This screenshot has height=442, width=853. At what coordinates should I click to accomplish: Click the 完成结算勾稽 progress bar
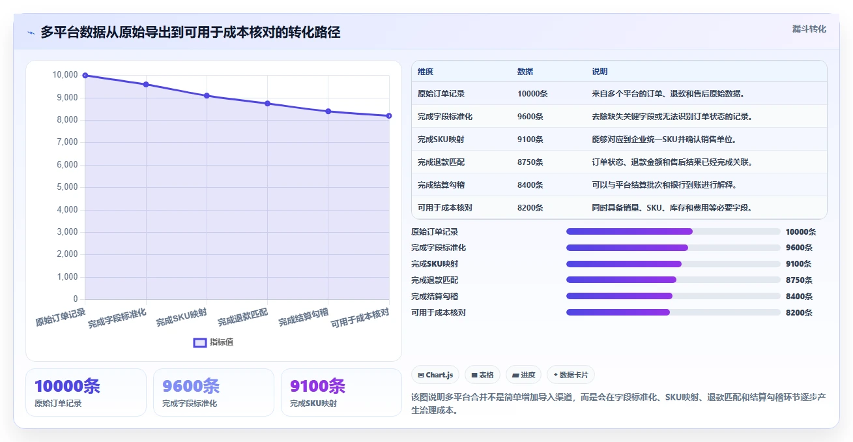click(673, 296)
